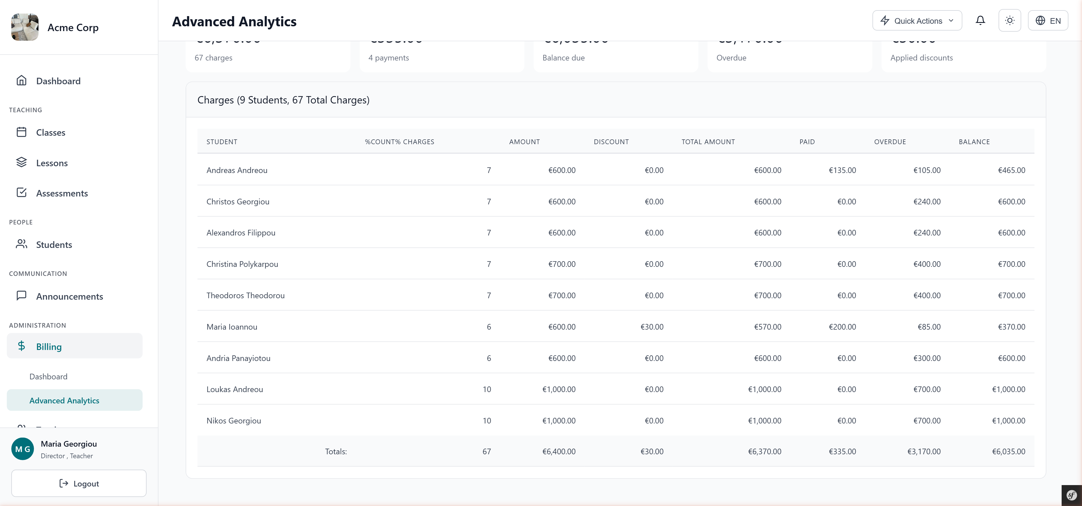Screen dimensions: 1082x506
Task: Select the Alexandros Filippou student row
Action: (x=616, y=232)
